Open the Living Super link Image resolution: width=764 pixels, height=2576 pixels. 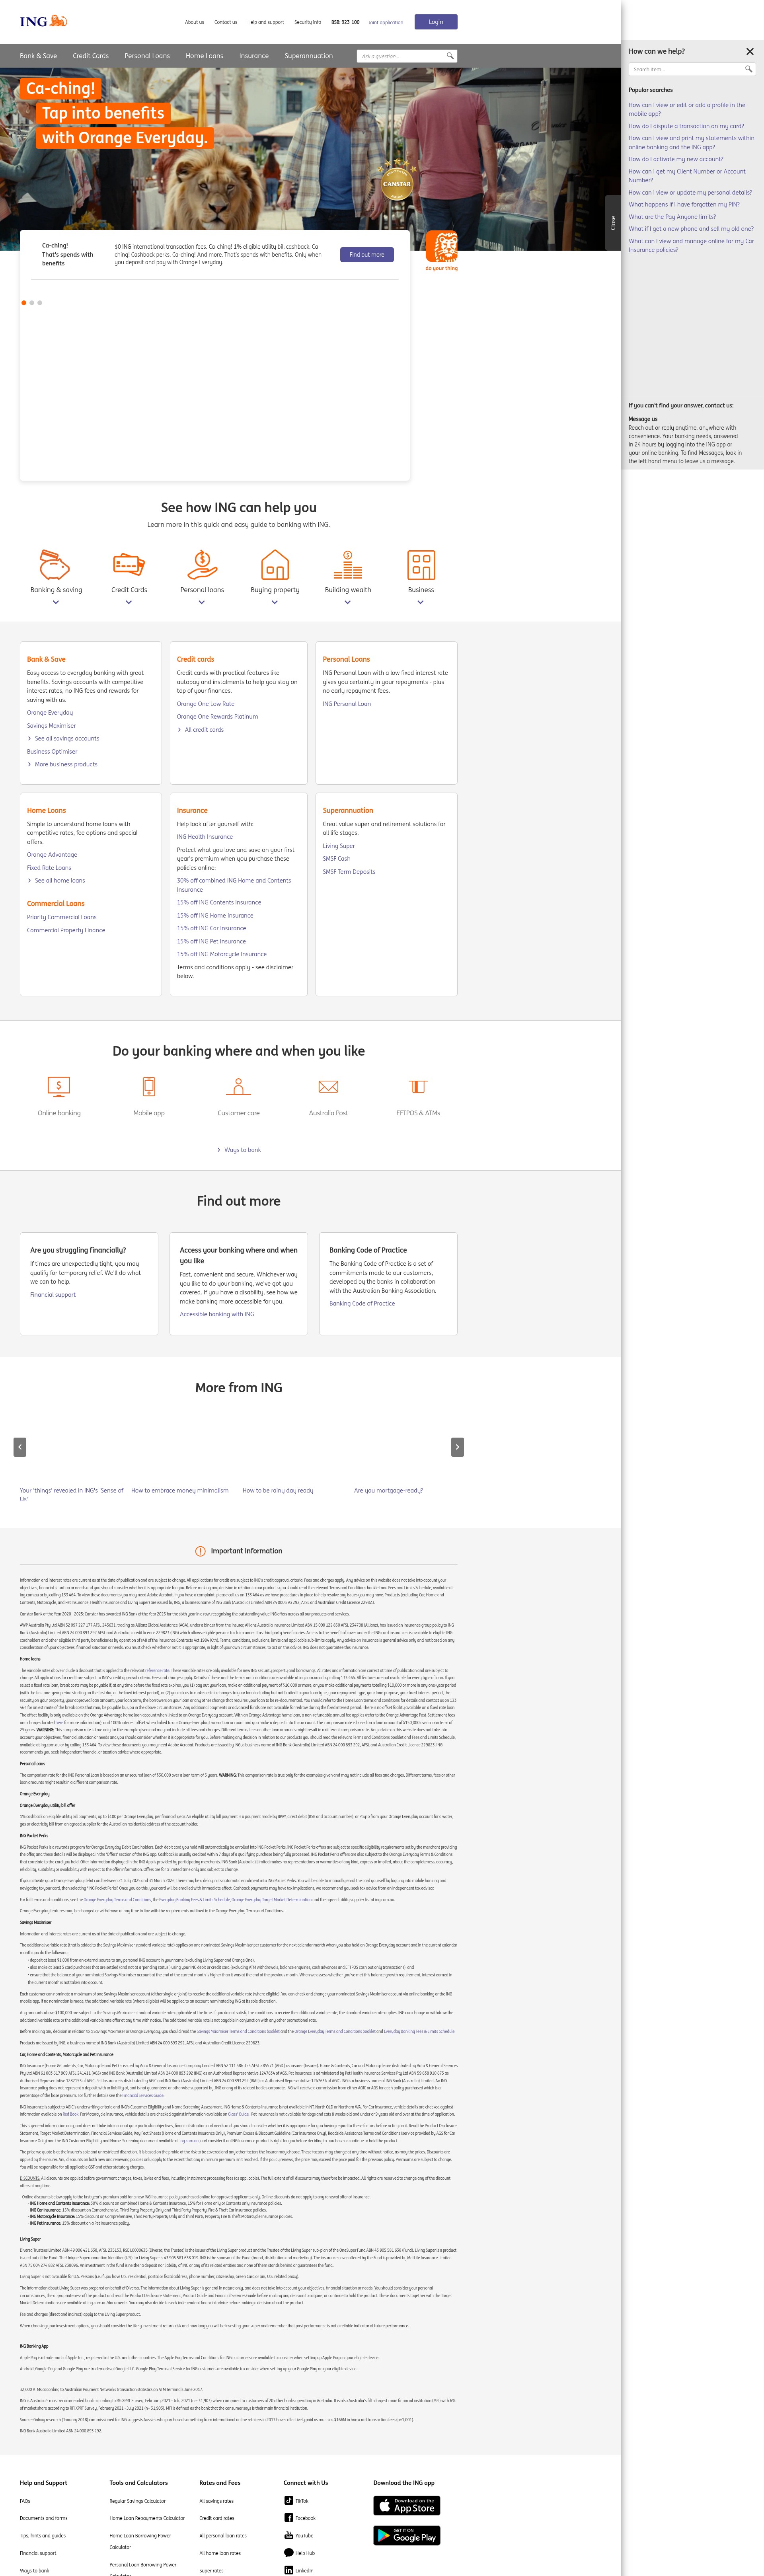click(x=339, y=846)
